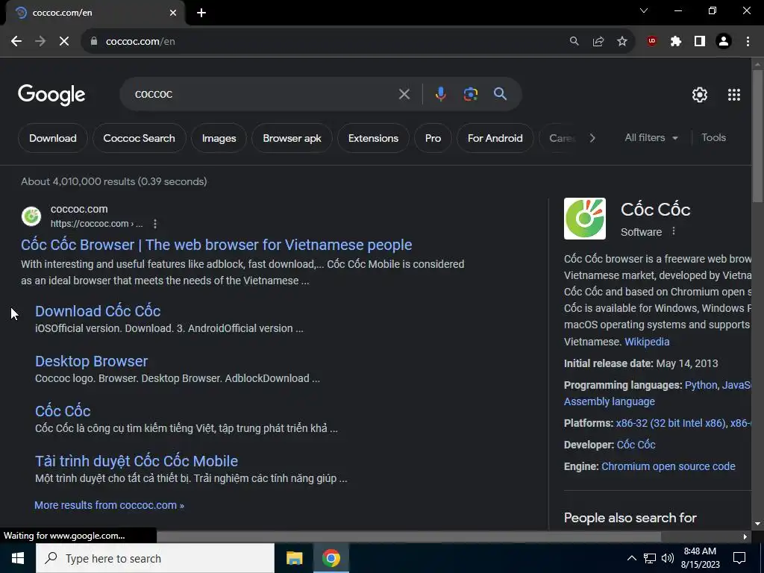
Task: Open knowledge panel three-dot options next to Software
Action: (x=674, y=231)
